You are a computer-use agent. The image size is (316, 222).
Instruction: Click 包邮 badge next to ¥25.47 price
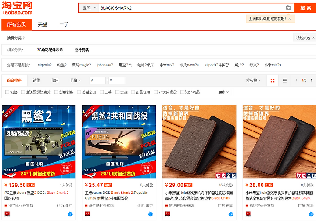coord(108,185)
